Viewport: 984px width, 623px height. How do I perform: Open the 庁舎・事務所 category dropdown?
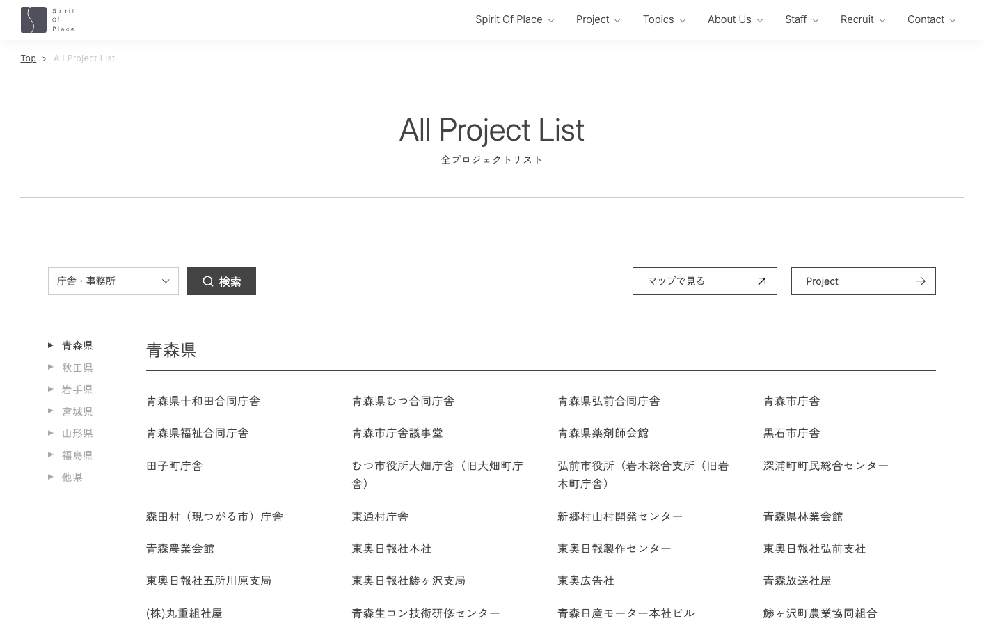click(x=113, y=281)
